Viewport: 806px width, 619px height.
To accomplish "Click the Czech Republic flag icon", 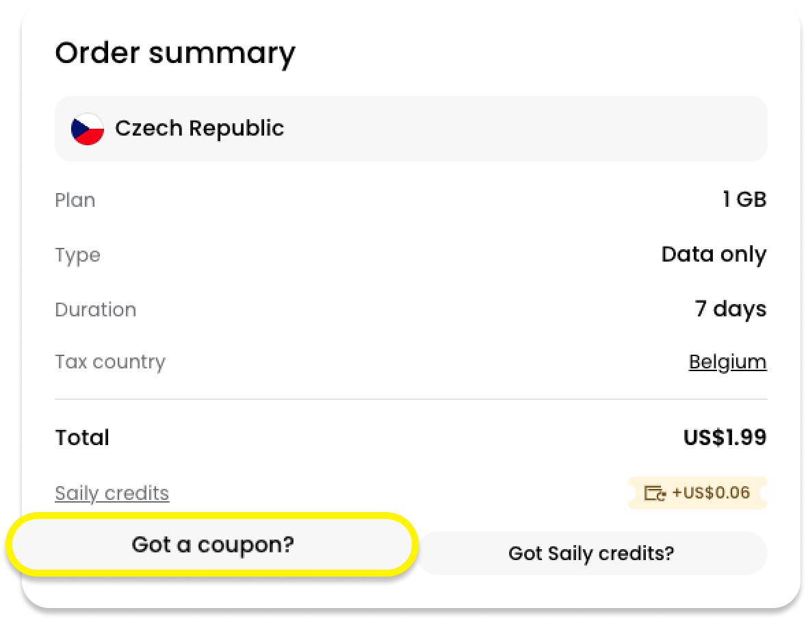I will coord(88,129).
